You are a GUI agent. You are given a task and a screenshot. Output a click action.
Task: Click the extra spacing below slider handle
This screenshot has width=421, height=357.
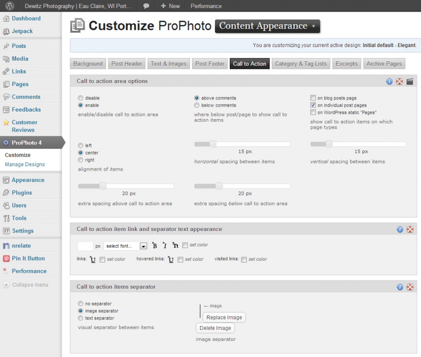point(219,186)
